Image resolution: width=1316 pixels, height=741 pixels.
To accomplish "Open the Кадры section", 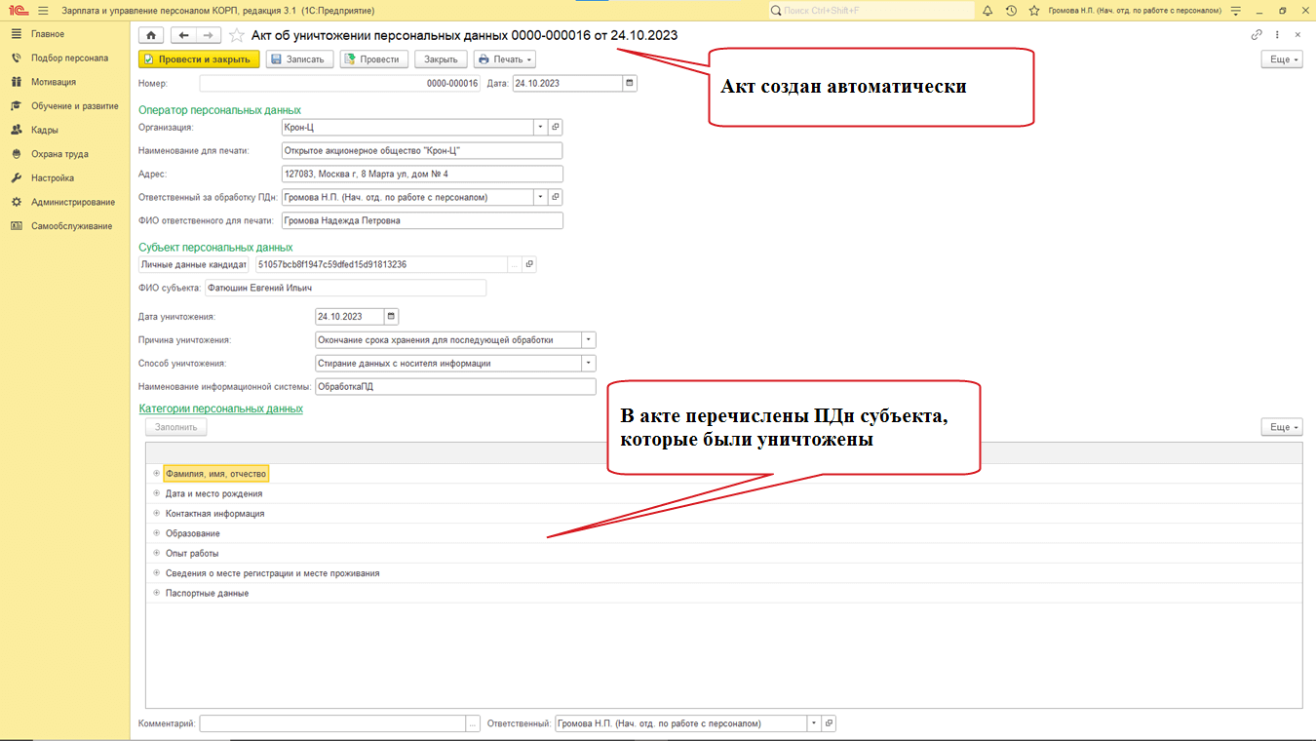I will point(45,130).
